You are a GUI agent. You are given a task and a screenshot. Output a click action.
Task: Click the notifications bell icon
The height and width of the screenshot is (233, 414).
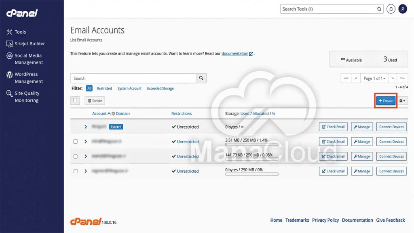391,9
